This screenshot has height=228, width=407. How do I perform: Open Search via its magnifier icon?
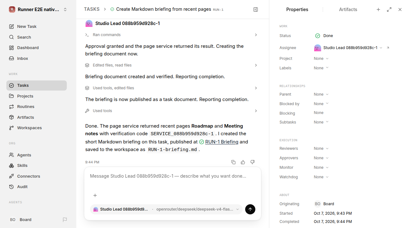pos(11,37)
